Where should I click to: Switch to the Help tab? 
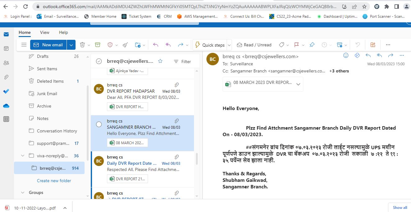(63, 32)
